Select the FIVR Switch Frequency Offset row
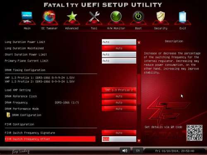This screenshot has height=155, width=207. (50, 139)
